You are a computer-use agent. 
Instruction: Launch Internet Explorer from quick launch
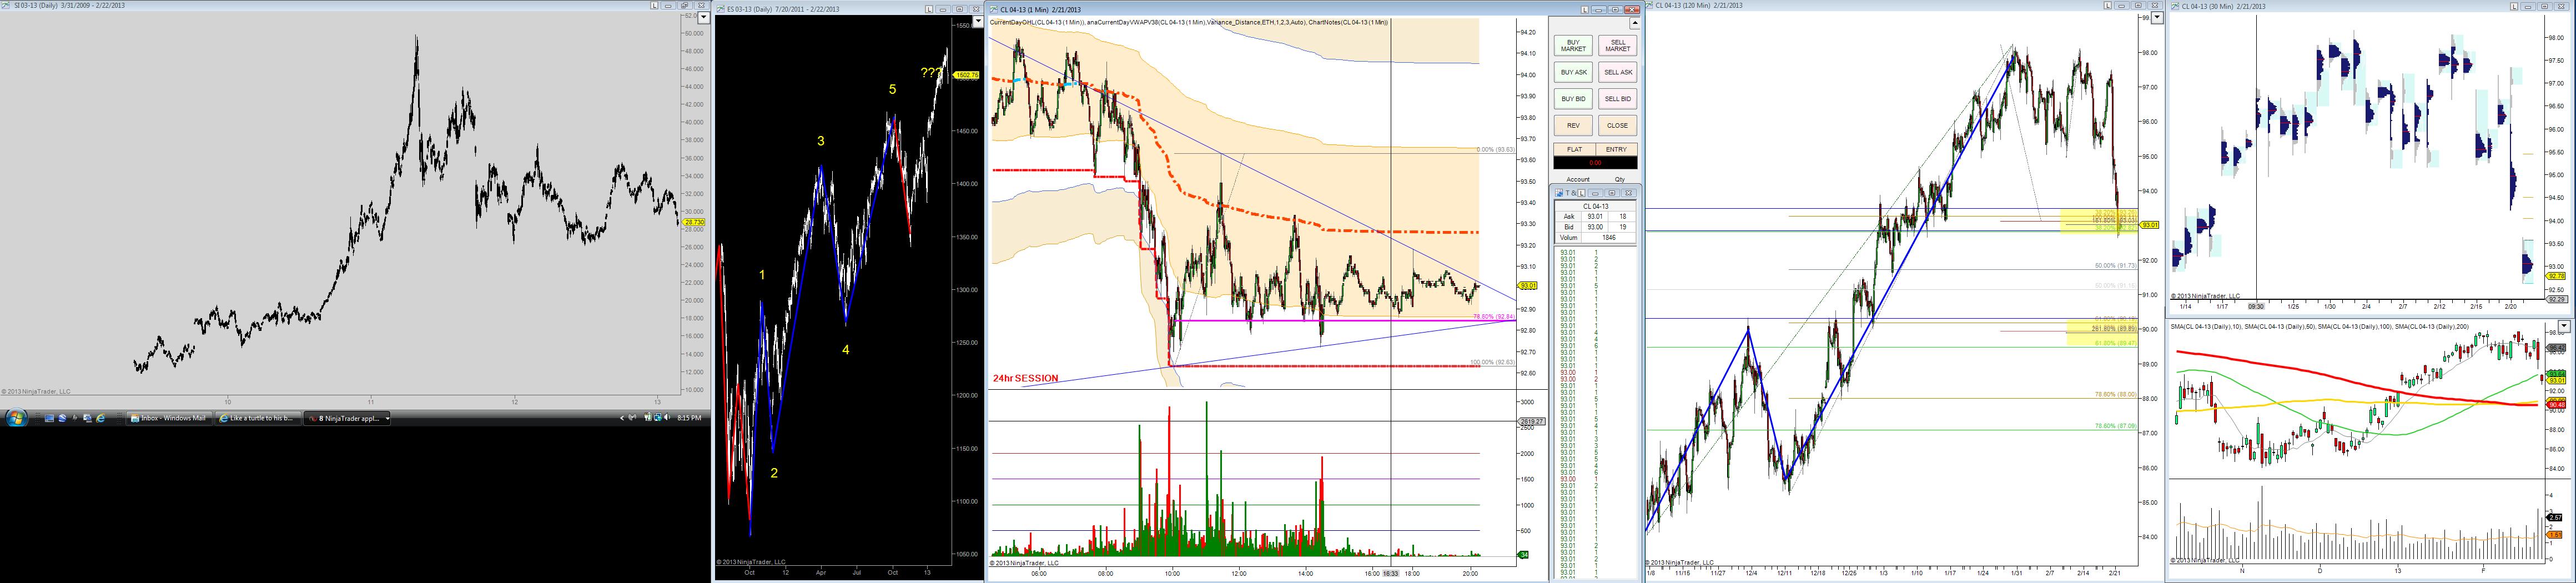100,418
